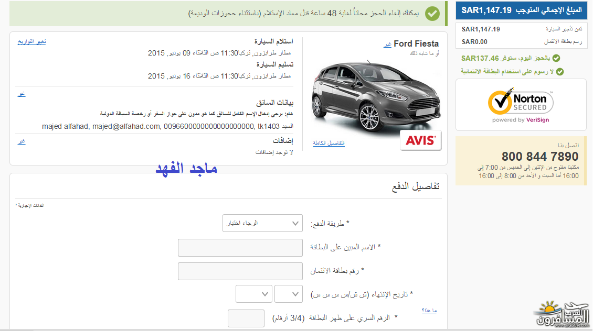Click the Ford Fiesta car name

[x=416, y=44]
